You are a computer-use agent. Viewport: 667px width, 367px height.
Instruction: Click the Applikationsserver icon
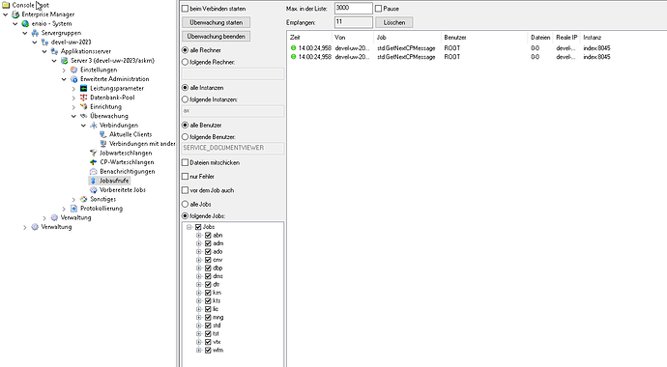(x=54, y=51)
